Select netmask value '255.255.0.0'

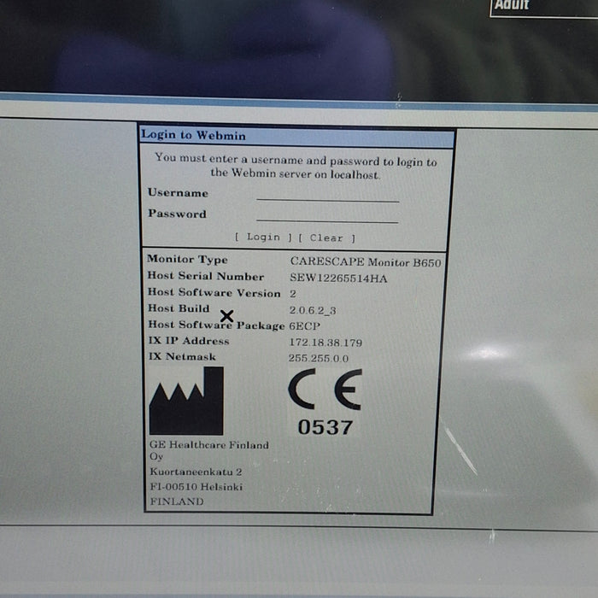(319, 358)
